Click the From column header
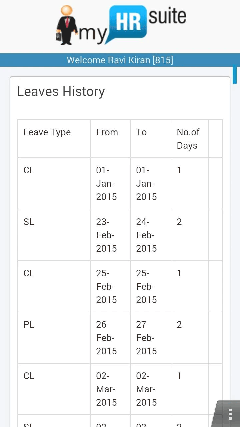 coord(107,132)
